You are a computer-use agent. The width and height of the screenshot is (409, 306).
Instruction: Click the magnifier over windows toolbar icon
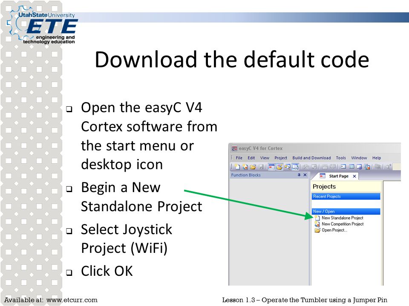(x=288, y=167)
